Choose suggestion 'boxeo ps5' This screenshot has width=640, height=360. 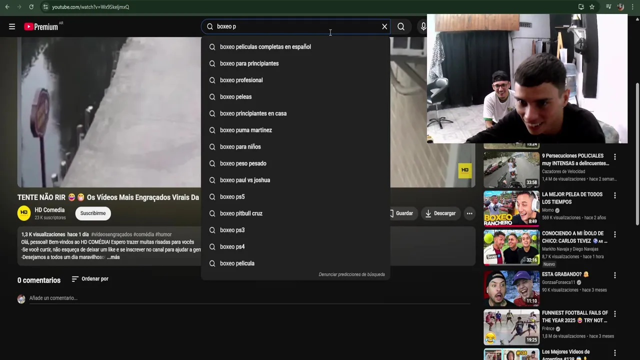click(x=295, y=196)
